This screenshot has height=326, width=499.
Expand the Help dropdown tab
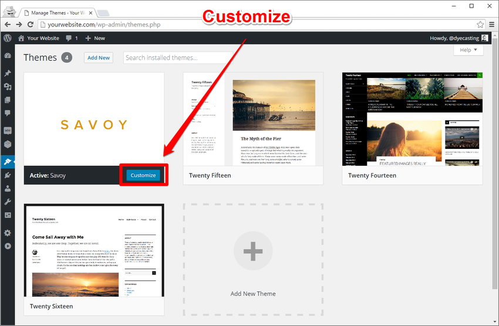click(468, 50)
